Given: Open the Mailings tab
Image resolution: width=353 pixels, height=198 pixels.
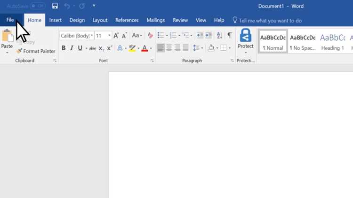Looking at the screenshot, I should (156, 20).
